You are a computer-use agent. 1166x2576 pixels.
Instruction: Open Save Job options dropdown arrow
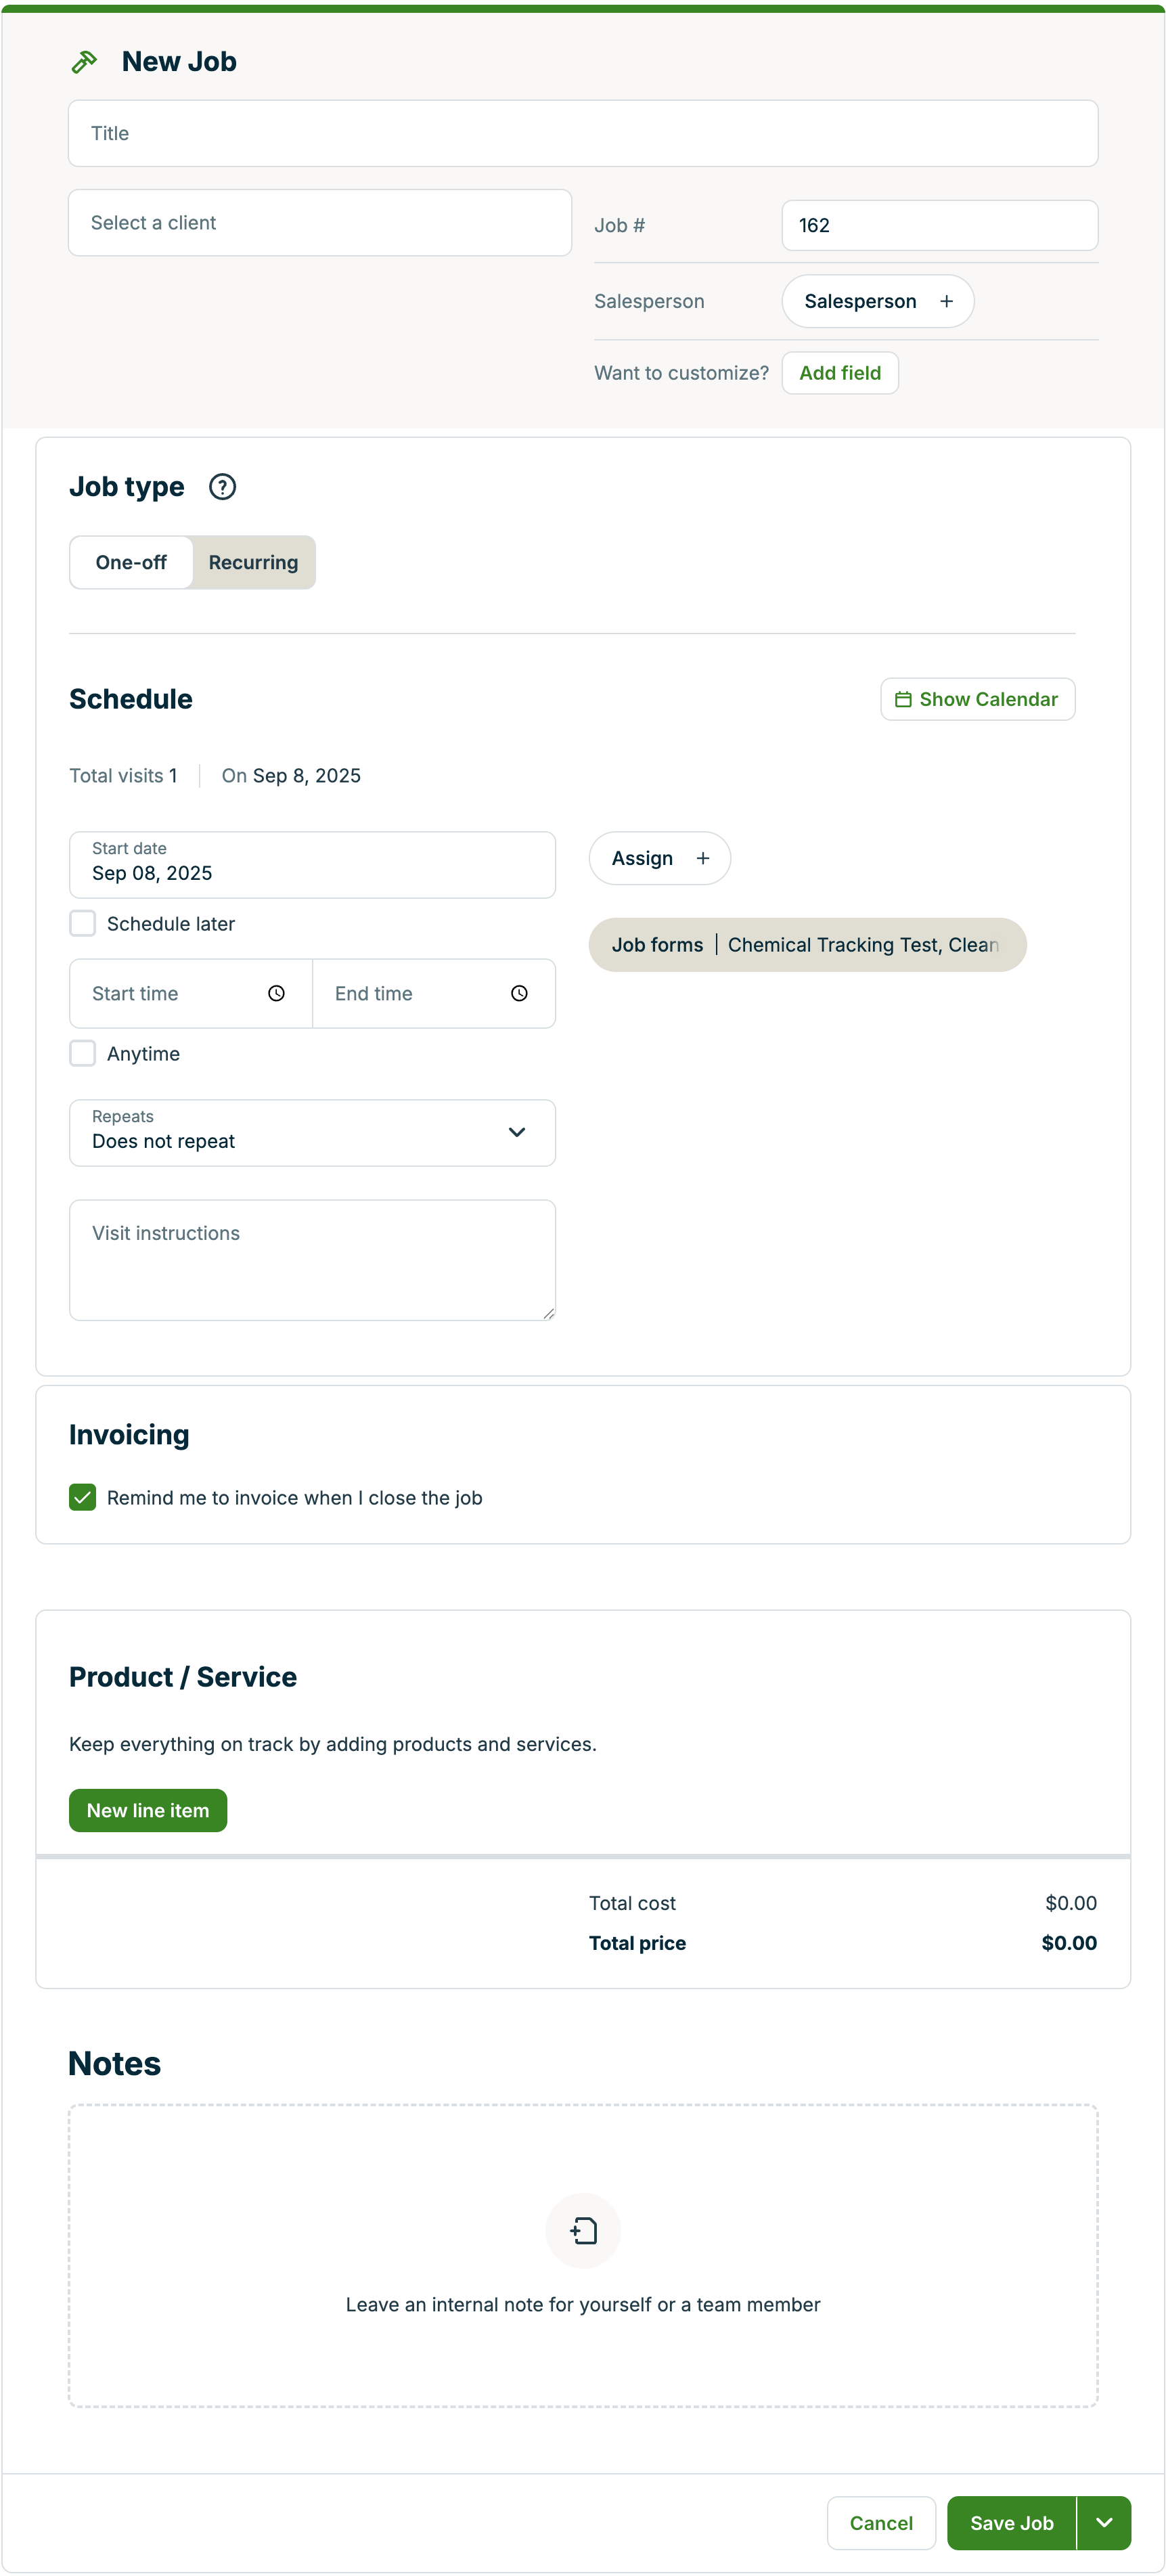coord(1104,2522)
